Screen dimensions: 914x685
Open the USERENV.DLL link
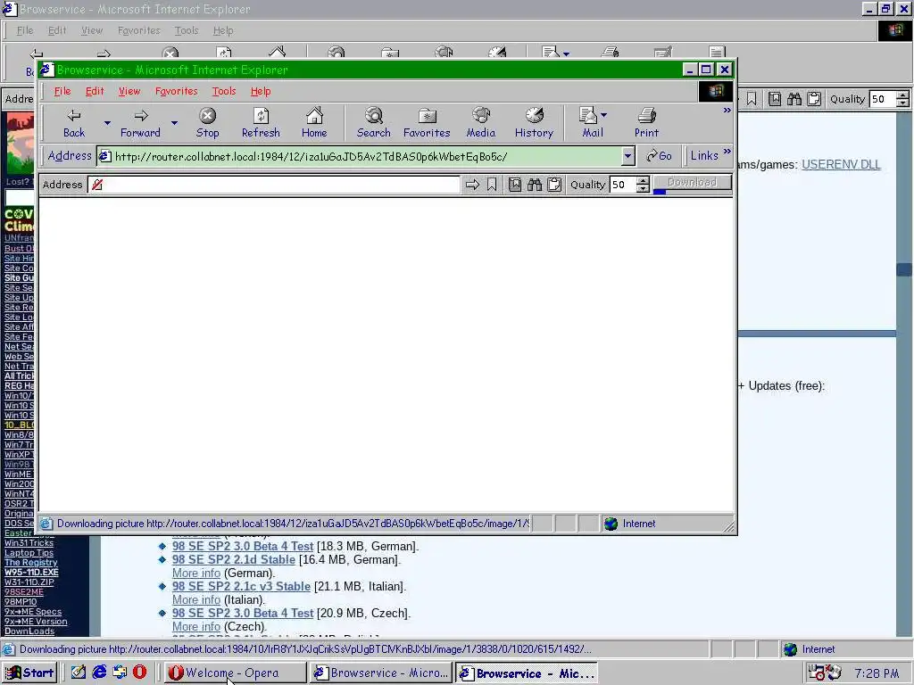click(841, 164)
